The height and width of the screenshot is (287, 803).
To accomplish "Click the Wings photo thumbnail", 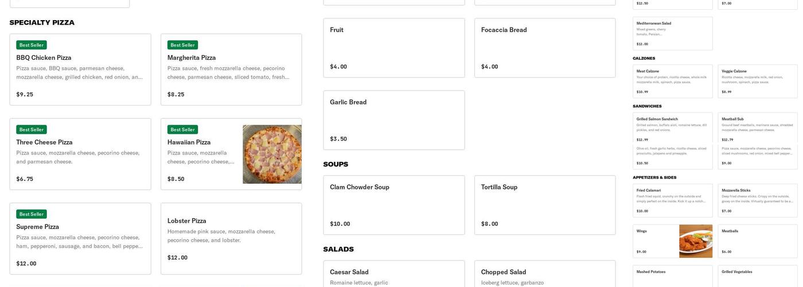I will pyautogui.click(x=696, y=241).
